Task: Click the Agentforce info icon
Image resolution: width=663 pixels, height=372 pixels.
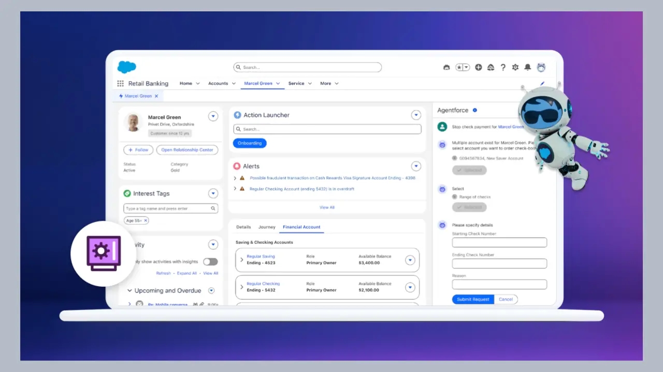Action: (475, 110)
